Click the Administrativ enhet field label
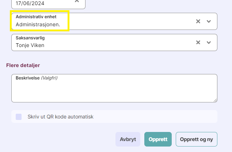232x152 pixels. click(36, 17)
